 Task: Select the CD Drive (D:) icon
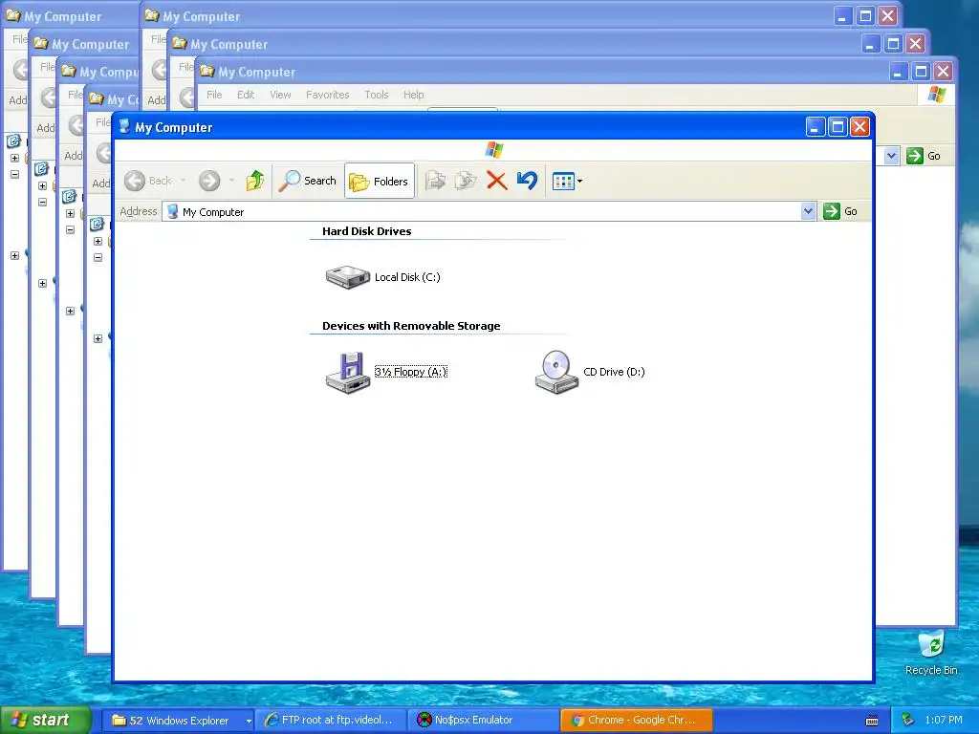point(556,372)
